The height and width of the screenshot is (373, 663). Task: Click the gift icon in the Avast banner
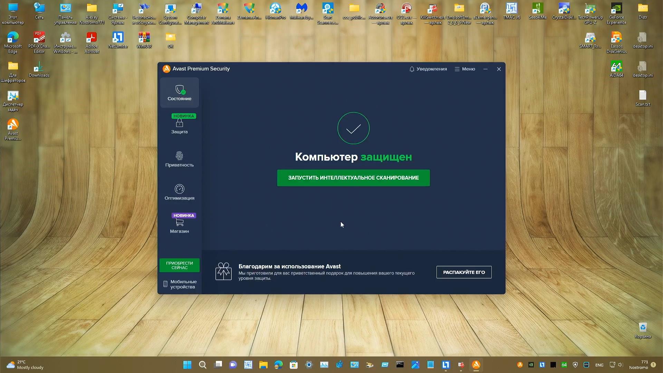[x=223, y=271]
